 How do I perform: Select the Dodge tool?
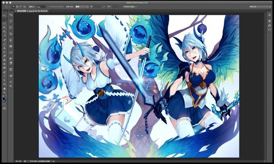4,68
